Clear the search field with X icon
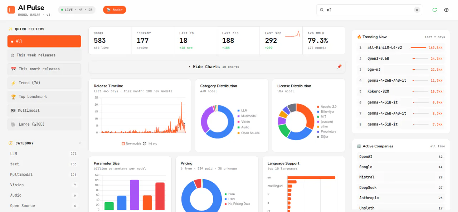This screenshot has width=458, height=212. pos(416,10)
